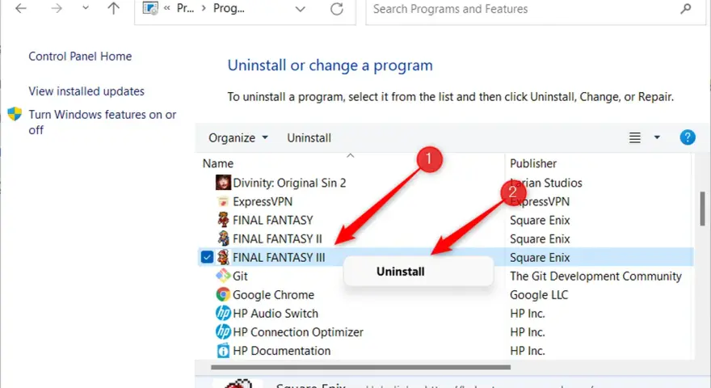Select the Google Chrome entry
This screenshot has height=388, width=711.
(x=273, y=295)
